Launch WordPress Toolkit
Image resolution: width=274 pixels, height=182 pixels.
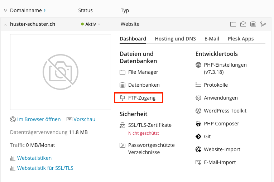(225, 111)
